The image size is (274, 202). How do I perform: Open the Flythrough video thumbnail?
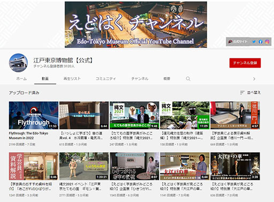tap(34, 115)
